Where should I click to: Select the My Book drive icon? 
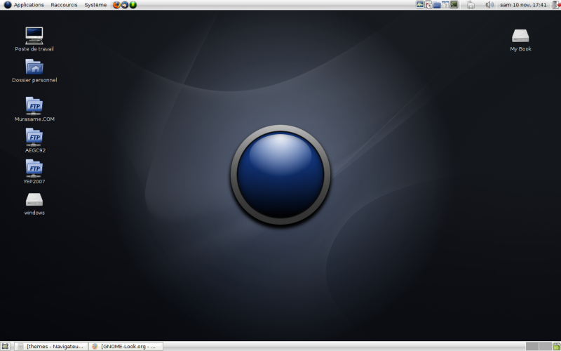(x=520, y=40)
